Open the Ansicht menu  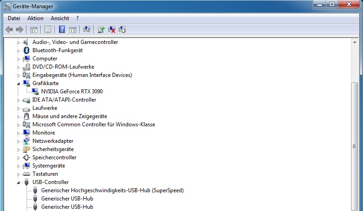pyautogui.click(x=60, y=18)
